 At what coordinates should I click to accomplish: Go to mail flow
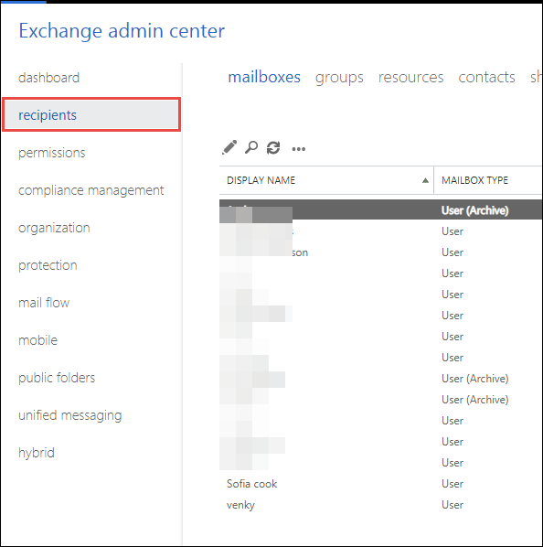pos(44,303)
